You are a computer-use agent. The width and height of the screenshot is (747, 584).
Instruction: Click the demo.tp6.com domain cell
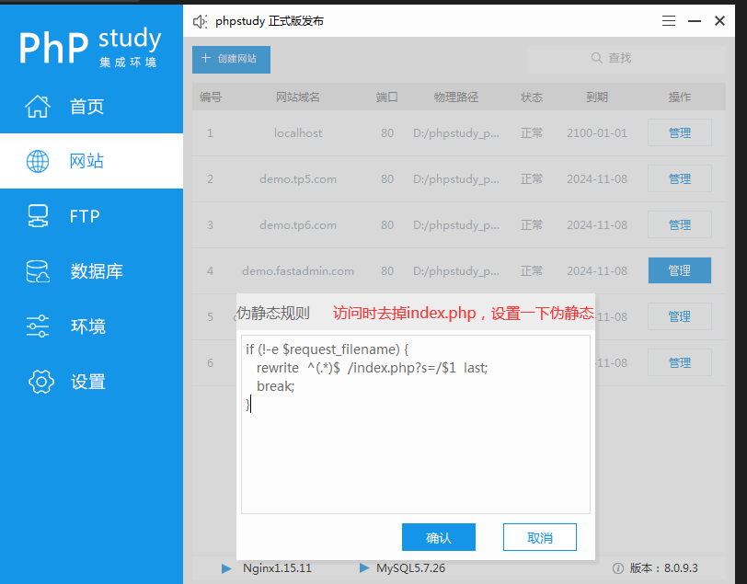[x=298, y=224]
